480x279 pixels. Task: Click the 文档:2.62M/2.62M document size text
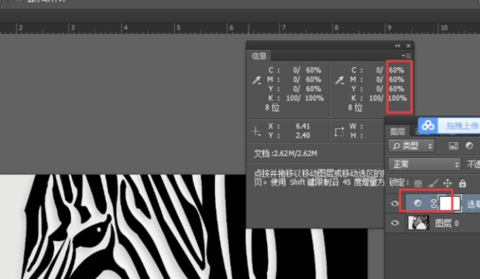(x=286, y=153)
